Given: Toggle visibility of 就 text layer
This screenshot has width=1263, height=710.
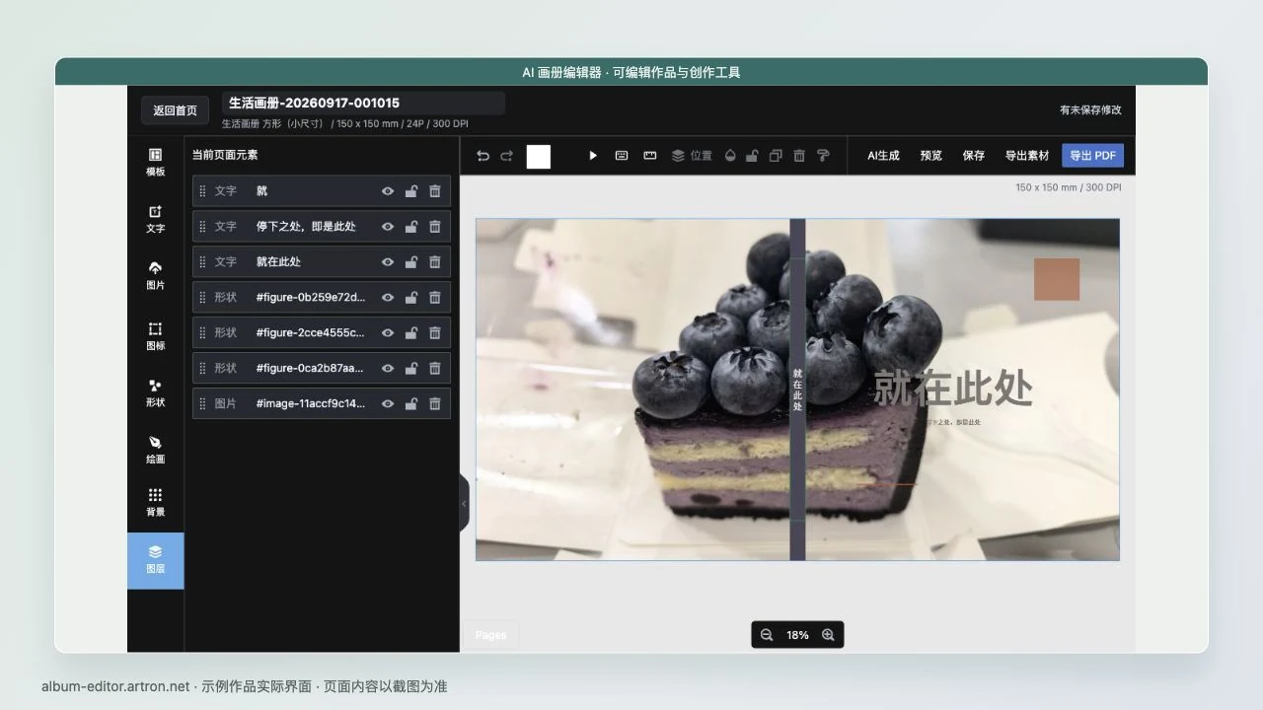Looking at the screenshot, I should 388,190.
